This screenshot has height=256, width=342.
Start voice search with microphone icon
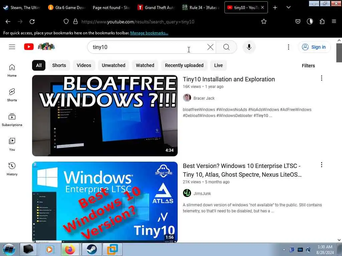click(x=249, y=47)
